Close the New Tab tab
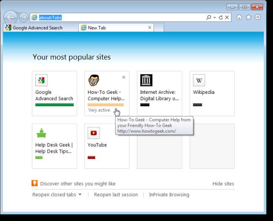Image resolution: width=273 pixels, height=221 pixels. click(x=150, y=28)
